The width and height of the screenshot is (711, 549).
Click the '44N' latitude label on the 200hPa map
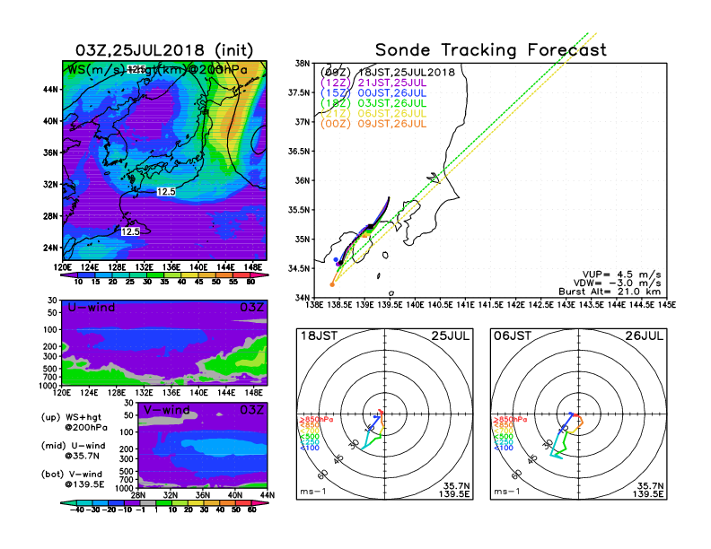coord(51,89)
